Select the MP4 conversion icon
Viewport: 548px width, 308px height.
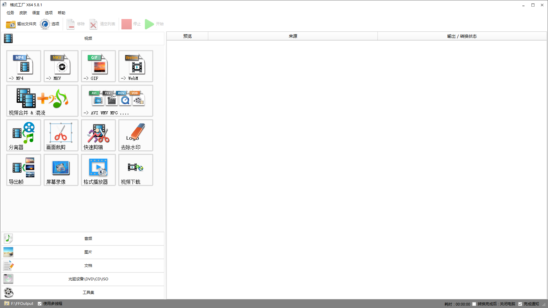point(24,66)
